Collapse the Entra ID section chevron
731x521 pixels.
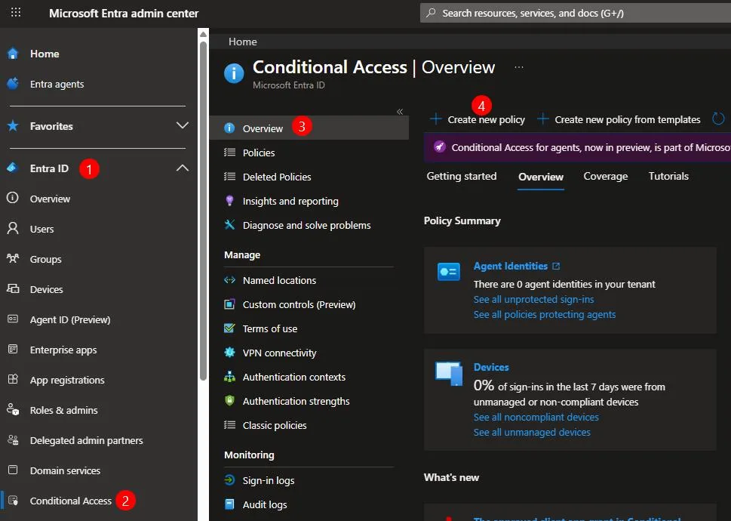click(183, 168)
